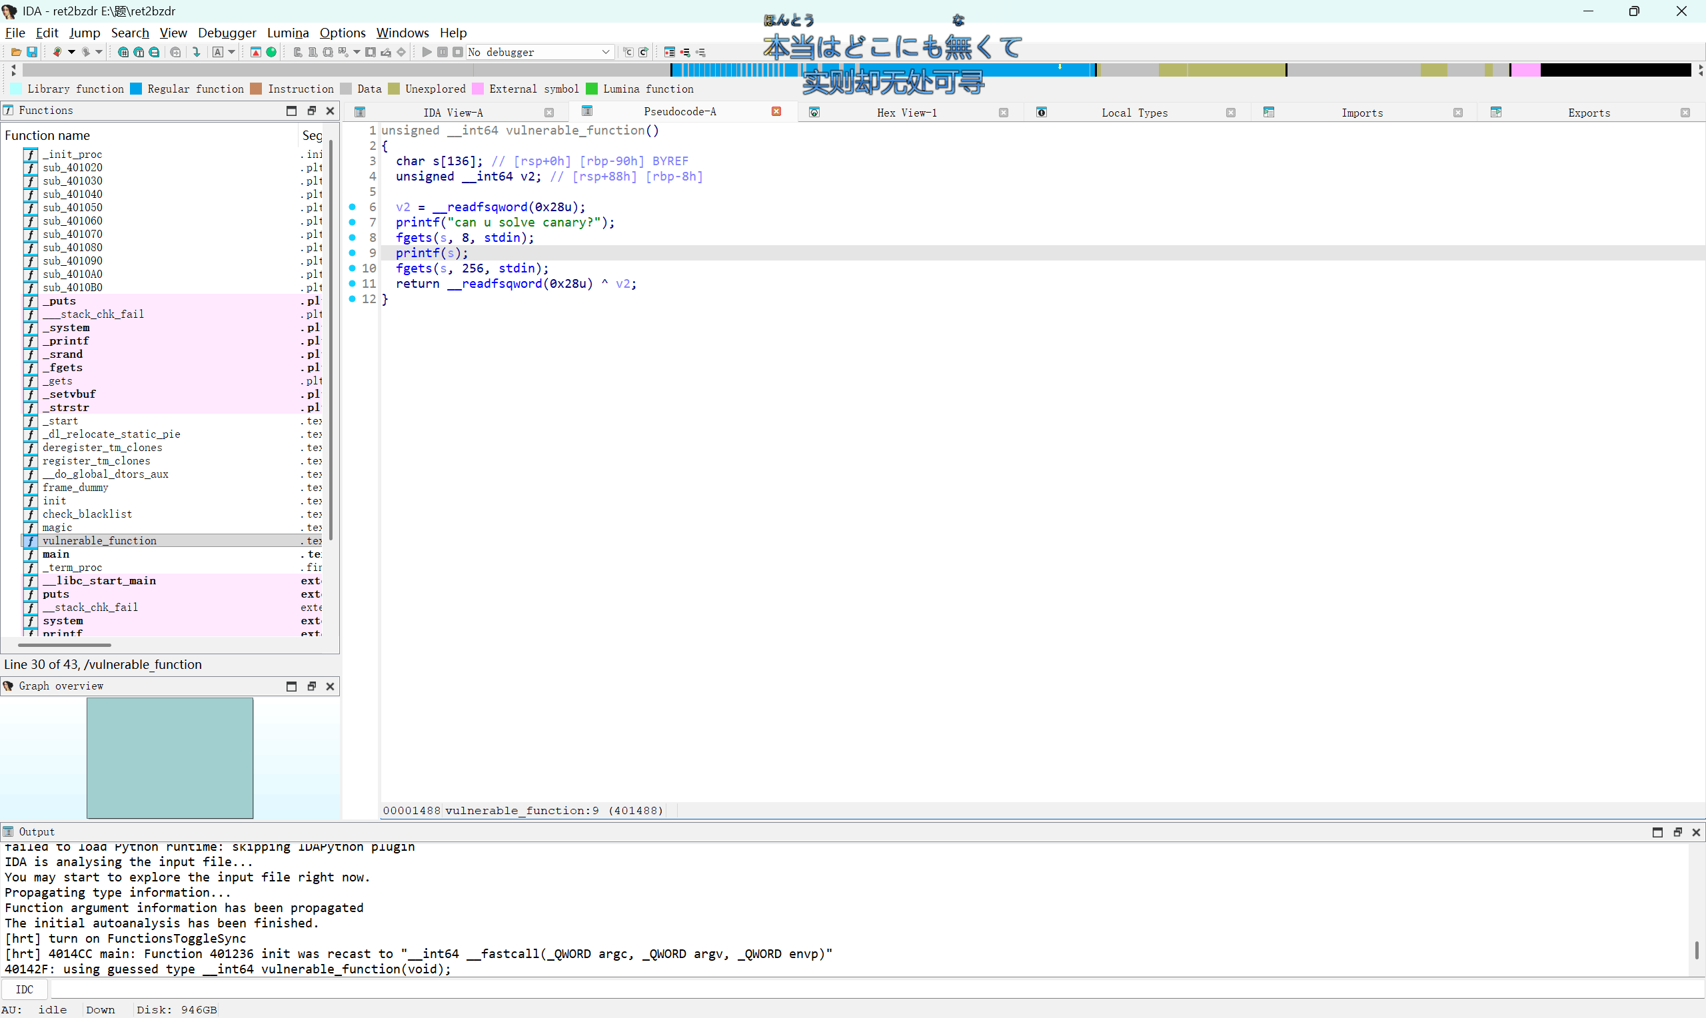Open the Debugger menu

[227, 33]
